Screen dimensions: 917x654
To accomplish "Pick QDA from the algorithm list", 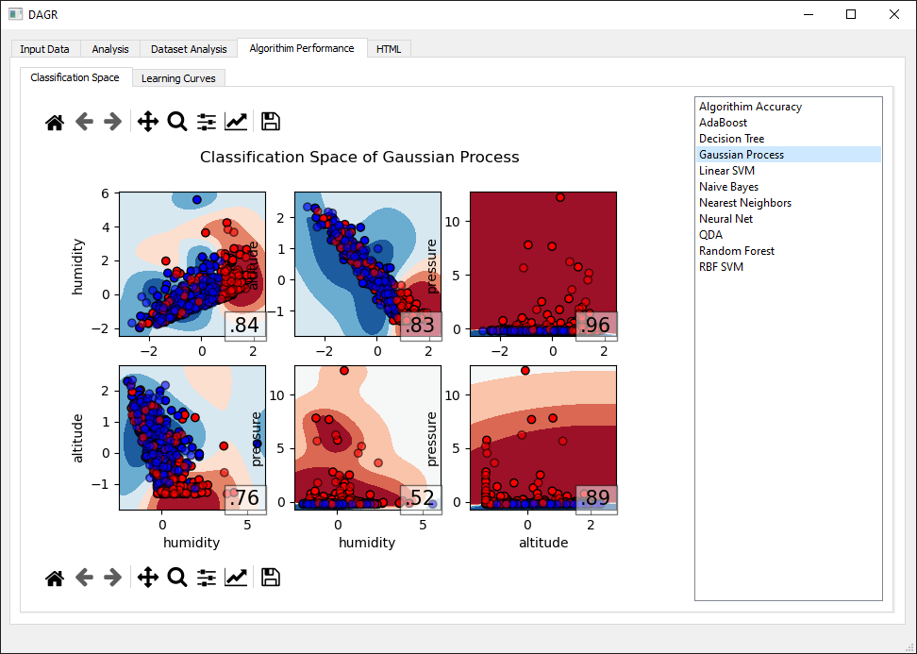I will click(x=788, y=235).
